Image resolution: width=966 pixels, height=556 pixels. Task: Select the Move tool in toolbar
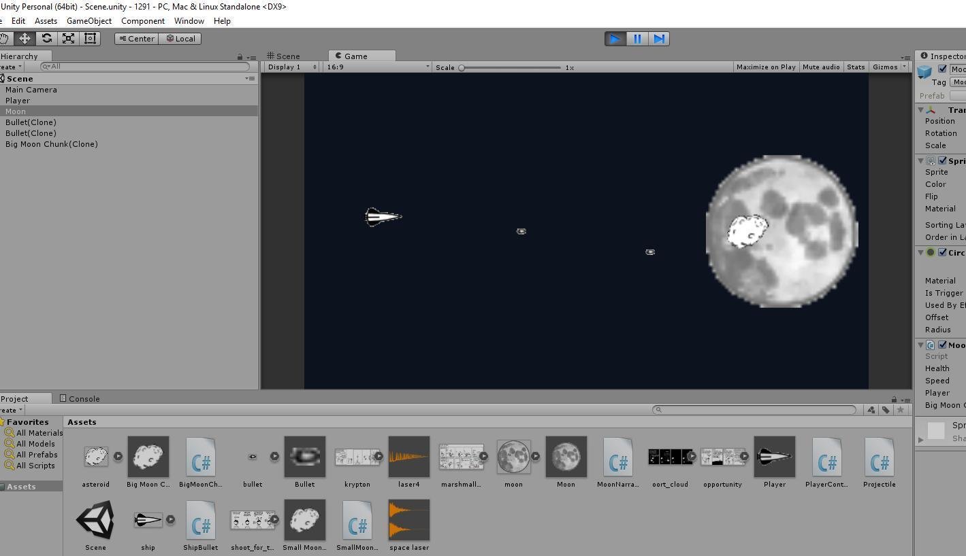25,39
